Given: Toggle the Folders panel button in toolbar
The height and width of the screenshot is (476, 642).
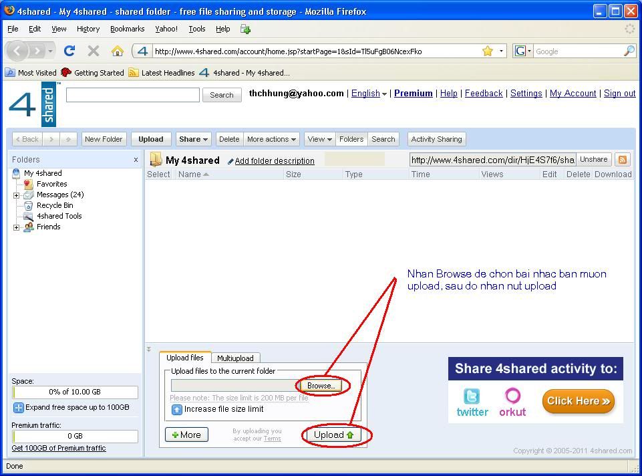Looking at the screenshot, I should click(x=351, y=139).
